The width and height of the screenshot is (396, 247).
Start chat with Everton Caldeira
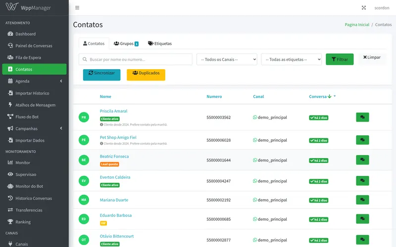point(362,181)
